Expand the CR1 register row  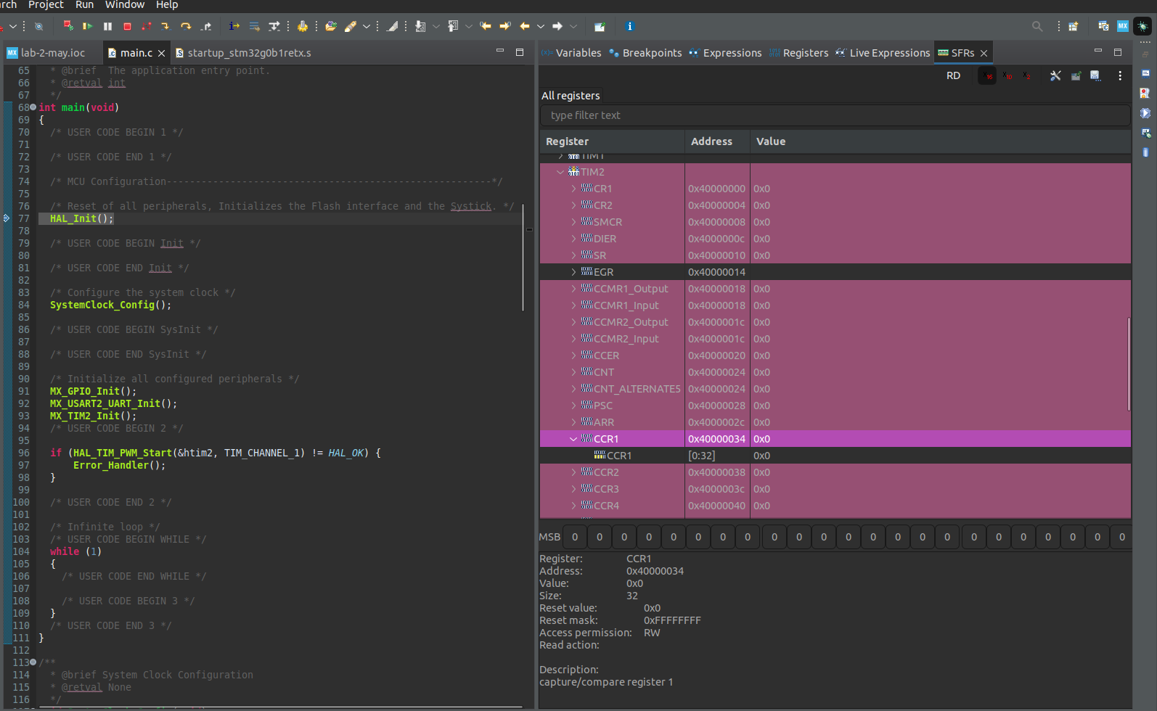(573, 189)
